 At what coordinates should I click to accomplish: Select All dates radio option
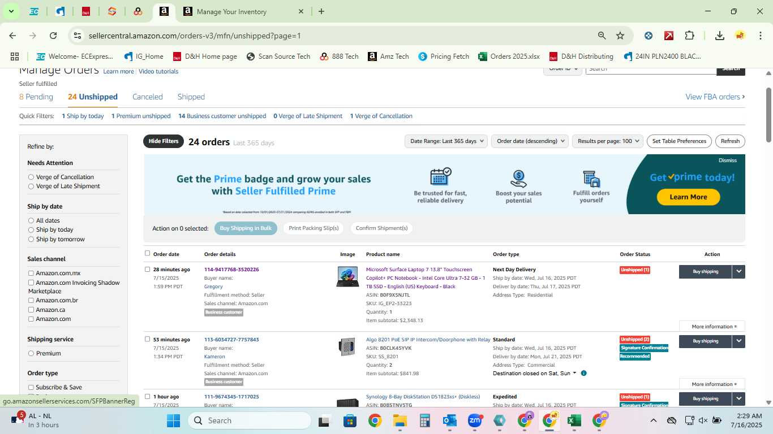click(x=31, y=220)
